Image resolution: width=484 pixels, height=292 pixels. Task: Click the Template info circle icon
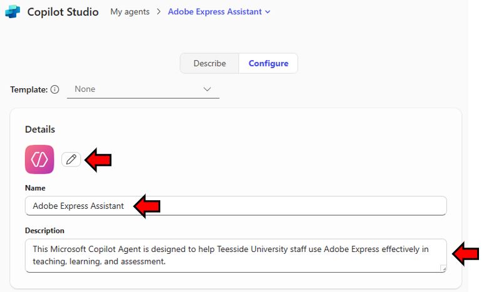[54, 89]
